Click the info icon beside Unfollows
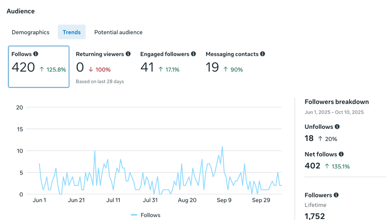386x220 pixels. (x=337, y=127)
